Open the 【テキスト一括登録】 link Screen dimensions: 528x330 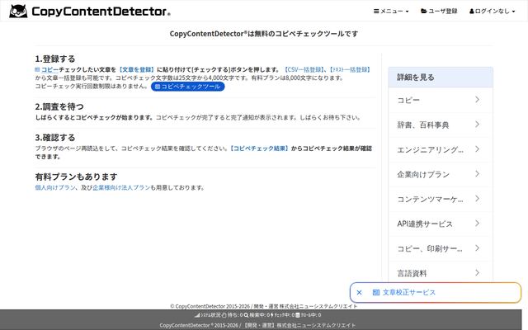click(x=350, y=69)
